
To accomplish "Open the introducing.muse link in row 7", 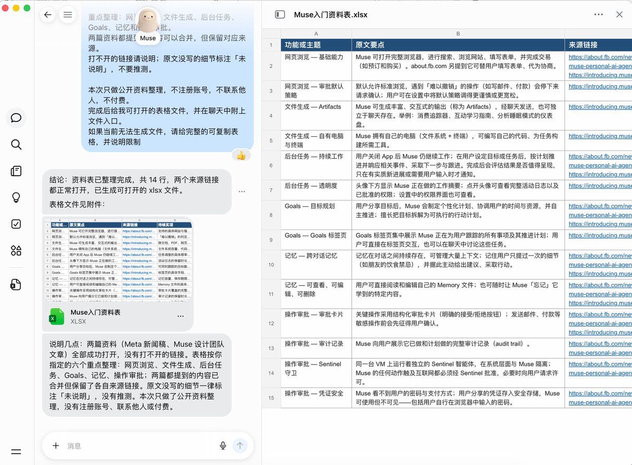I will tap(600, 186).
